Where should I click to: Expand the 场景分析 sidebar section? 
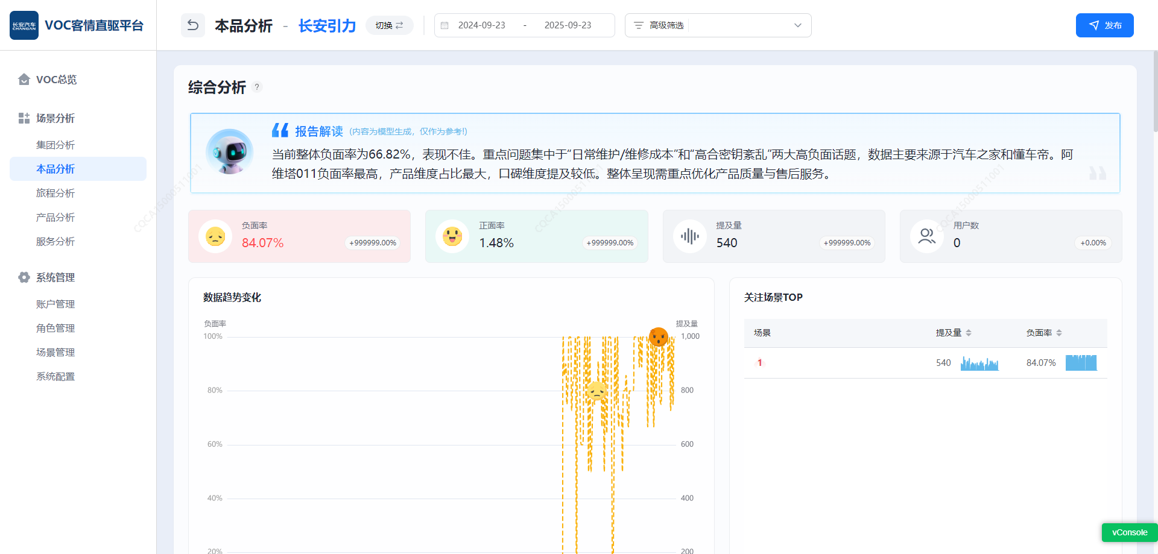point(55,118)
